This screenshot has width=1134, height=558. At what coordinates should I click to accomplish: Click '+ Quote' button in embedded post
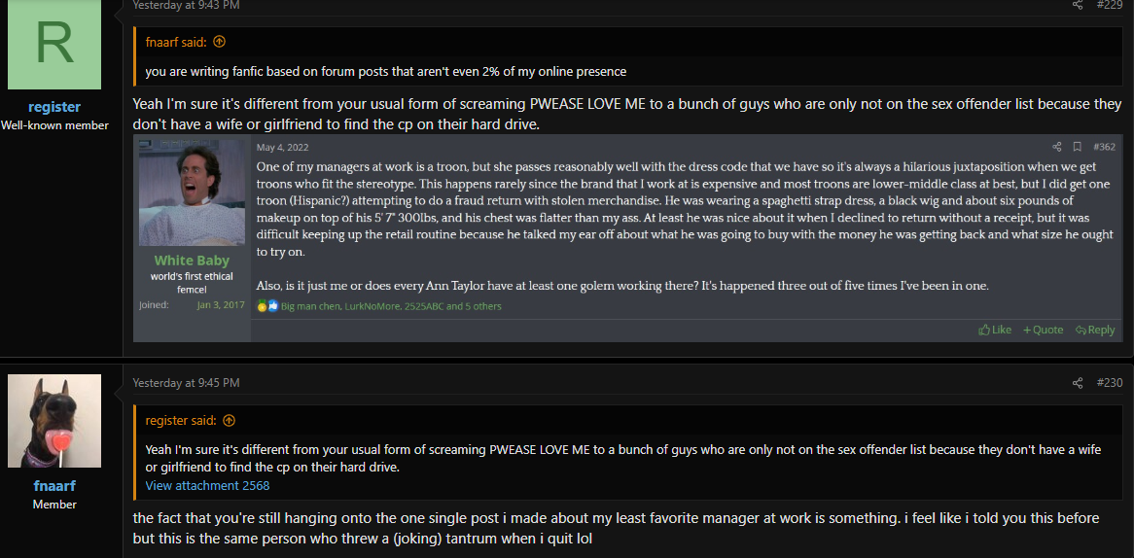click(x=1043, y=330)
